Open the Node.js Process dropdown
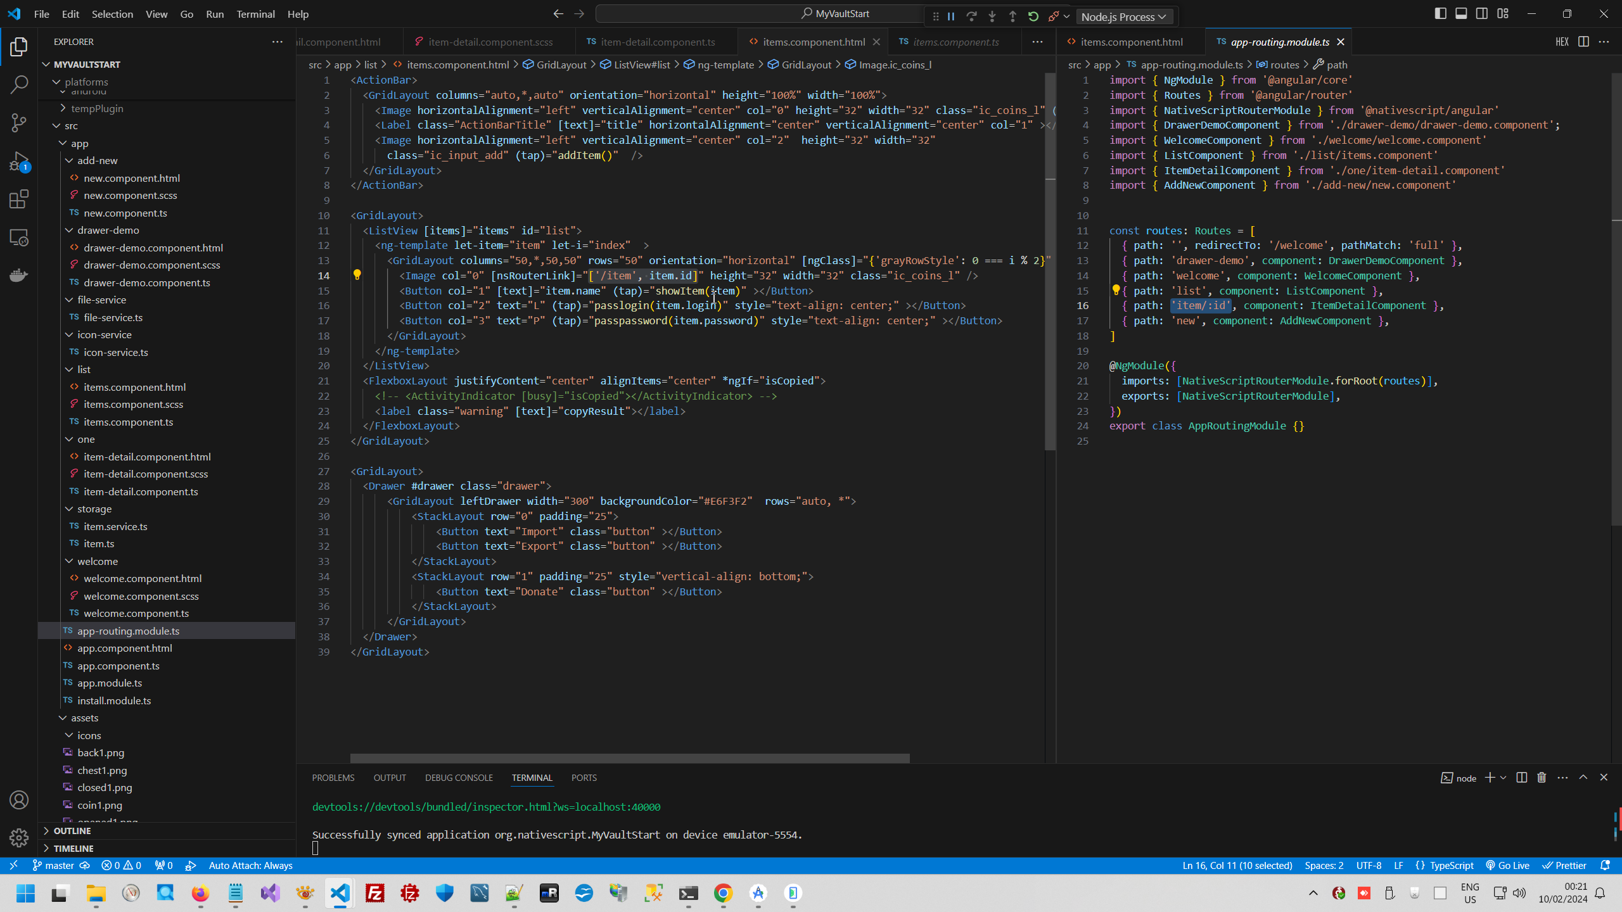Screen dimensions: 1622x912 pos(1123,17)
